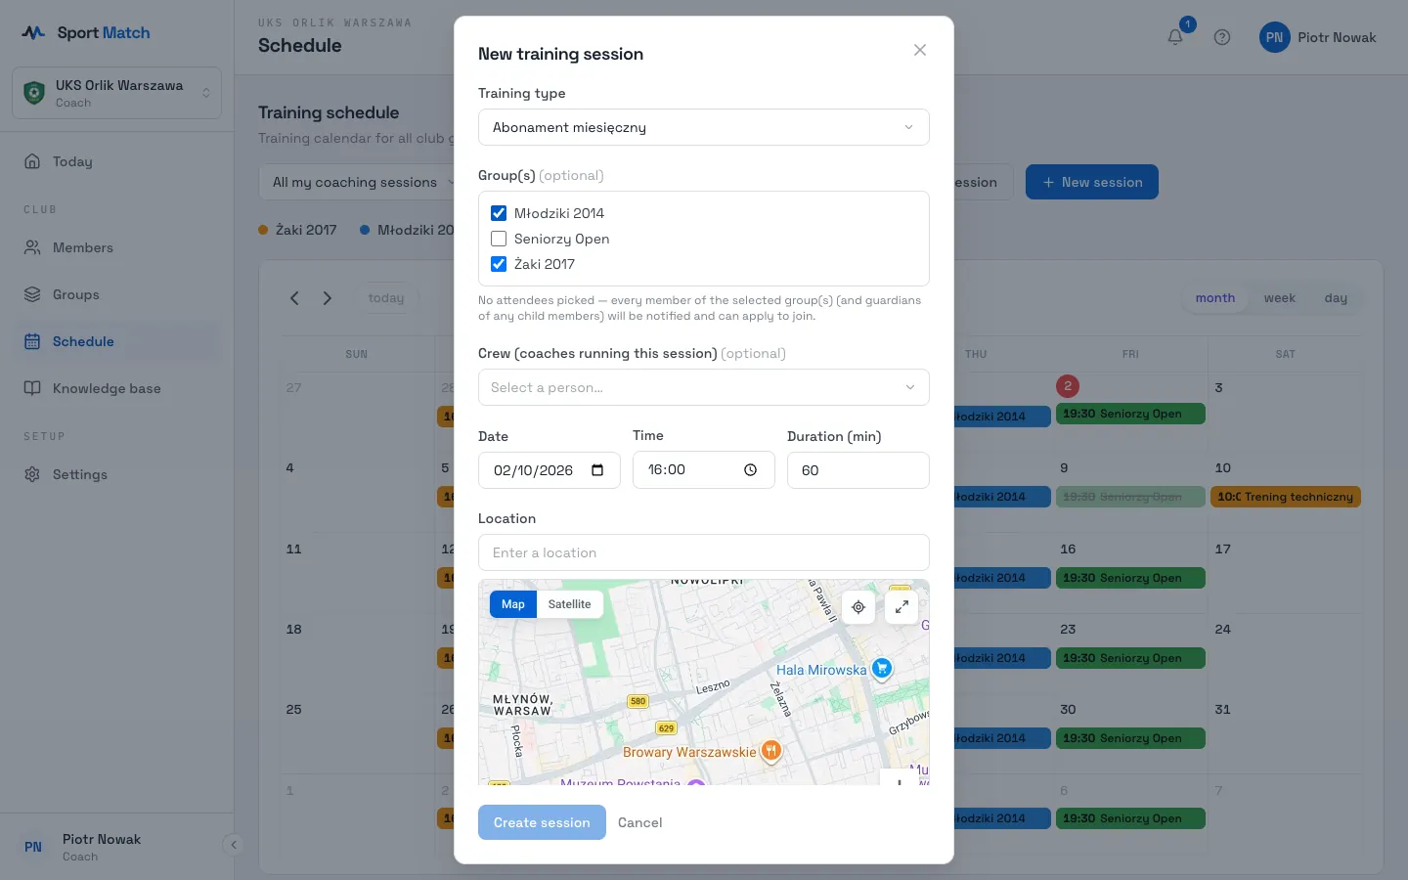Open the Seniorzy Open session on Friday 2

pos(1130,414)
